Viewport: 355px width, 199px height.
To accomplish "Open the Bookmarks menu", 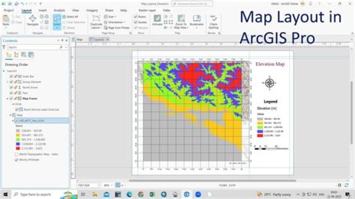I will point(197,22).
